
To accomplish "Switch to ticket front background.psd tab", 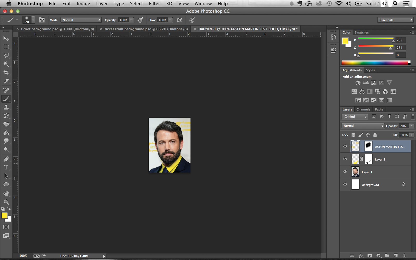I will (146, 29).
